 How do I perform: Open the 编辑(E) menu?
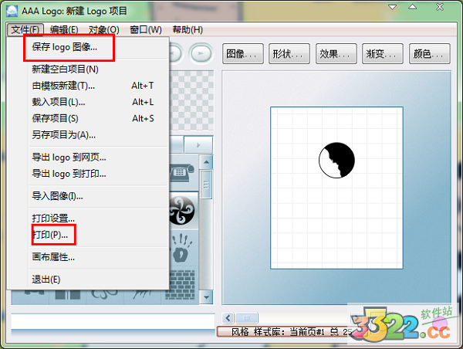click(64, 29)
